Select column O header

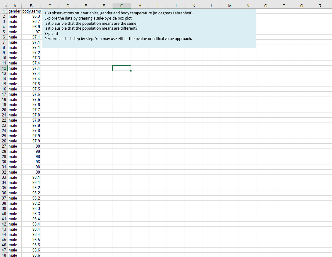point(266,6)
